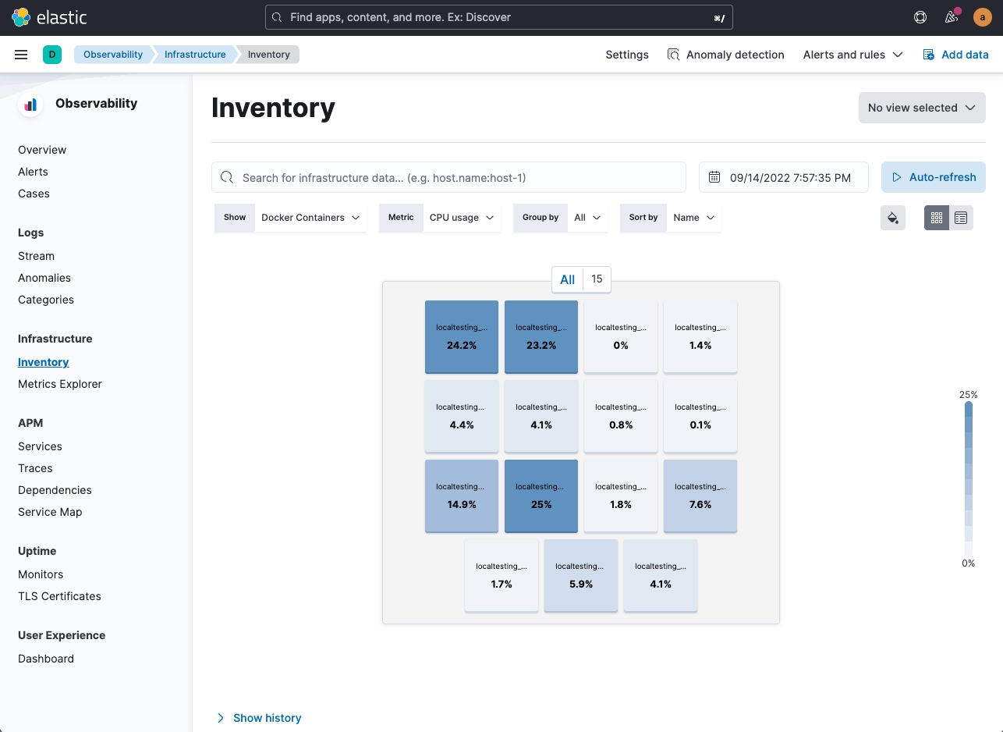The image size is (1003, 732).
Task: Open the date picker 09/14/2022 7:57:35 PM
Action: point(784,177)
